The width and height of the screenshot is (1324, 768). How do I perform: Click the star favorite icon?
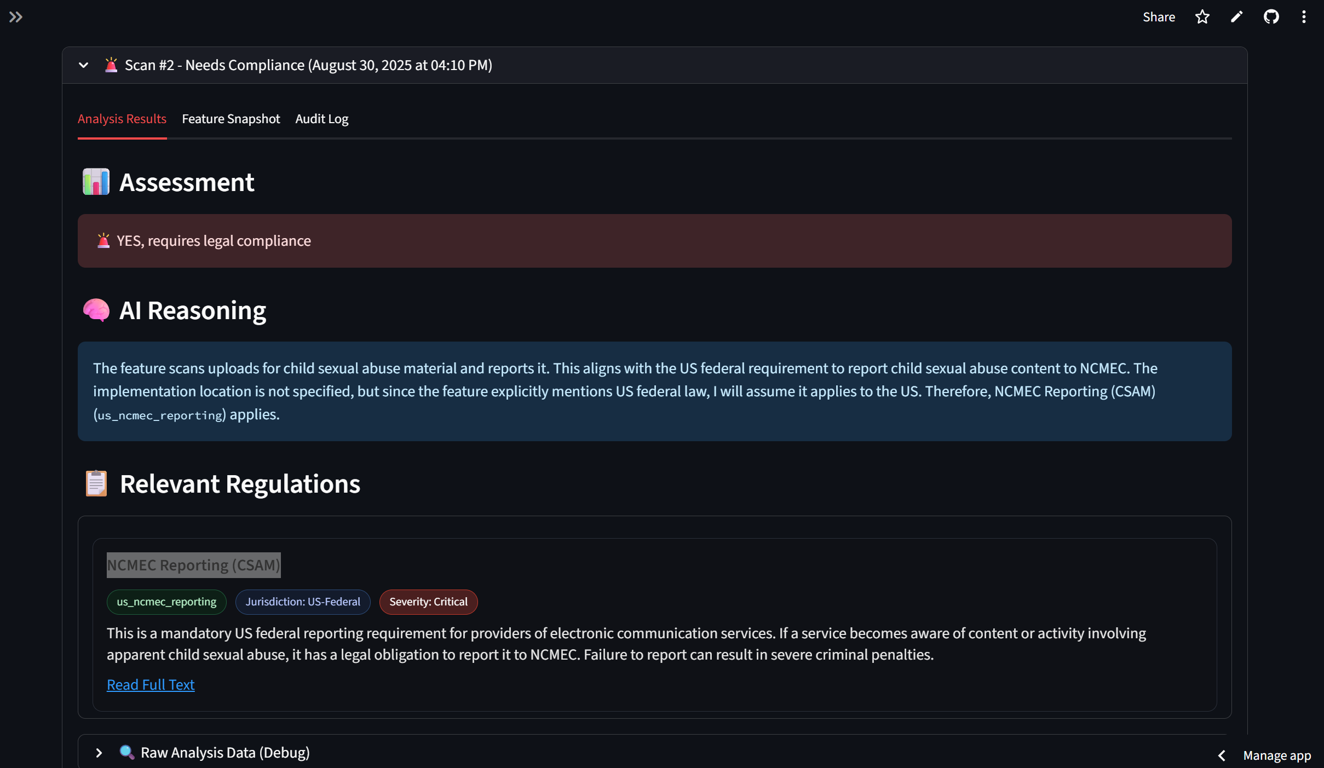tap(1202, 17)
